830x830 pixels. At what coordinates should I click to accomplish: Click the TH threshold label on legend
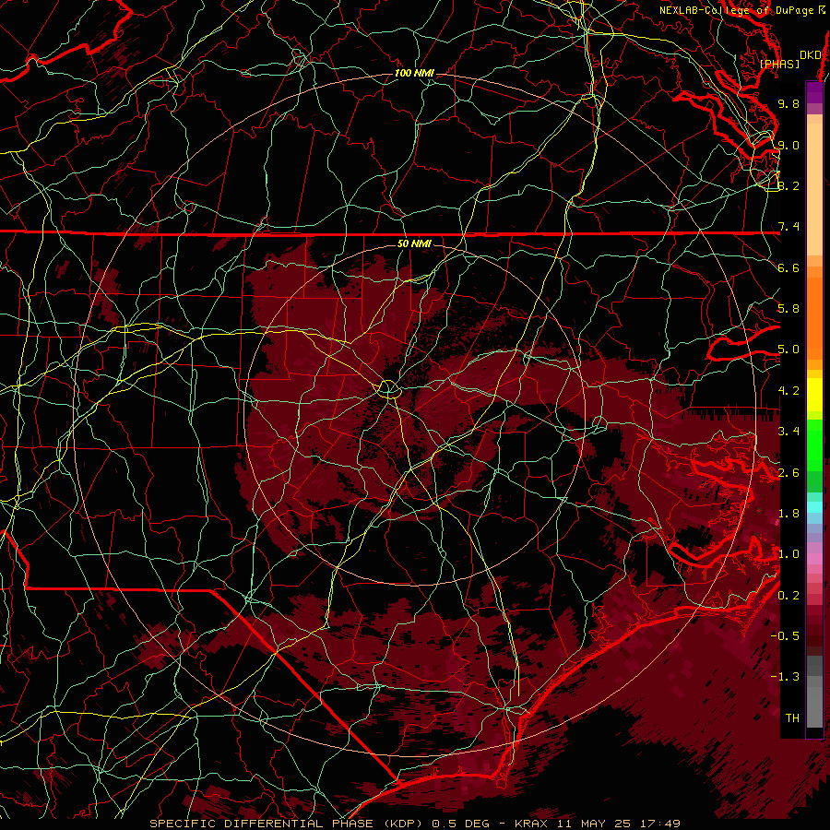click(792, 718)
